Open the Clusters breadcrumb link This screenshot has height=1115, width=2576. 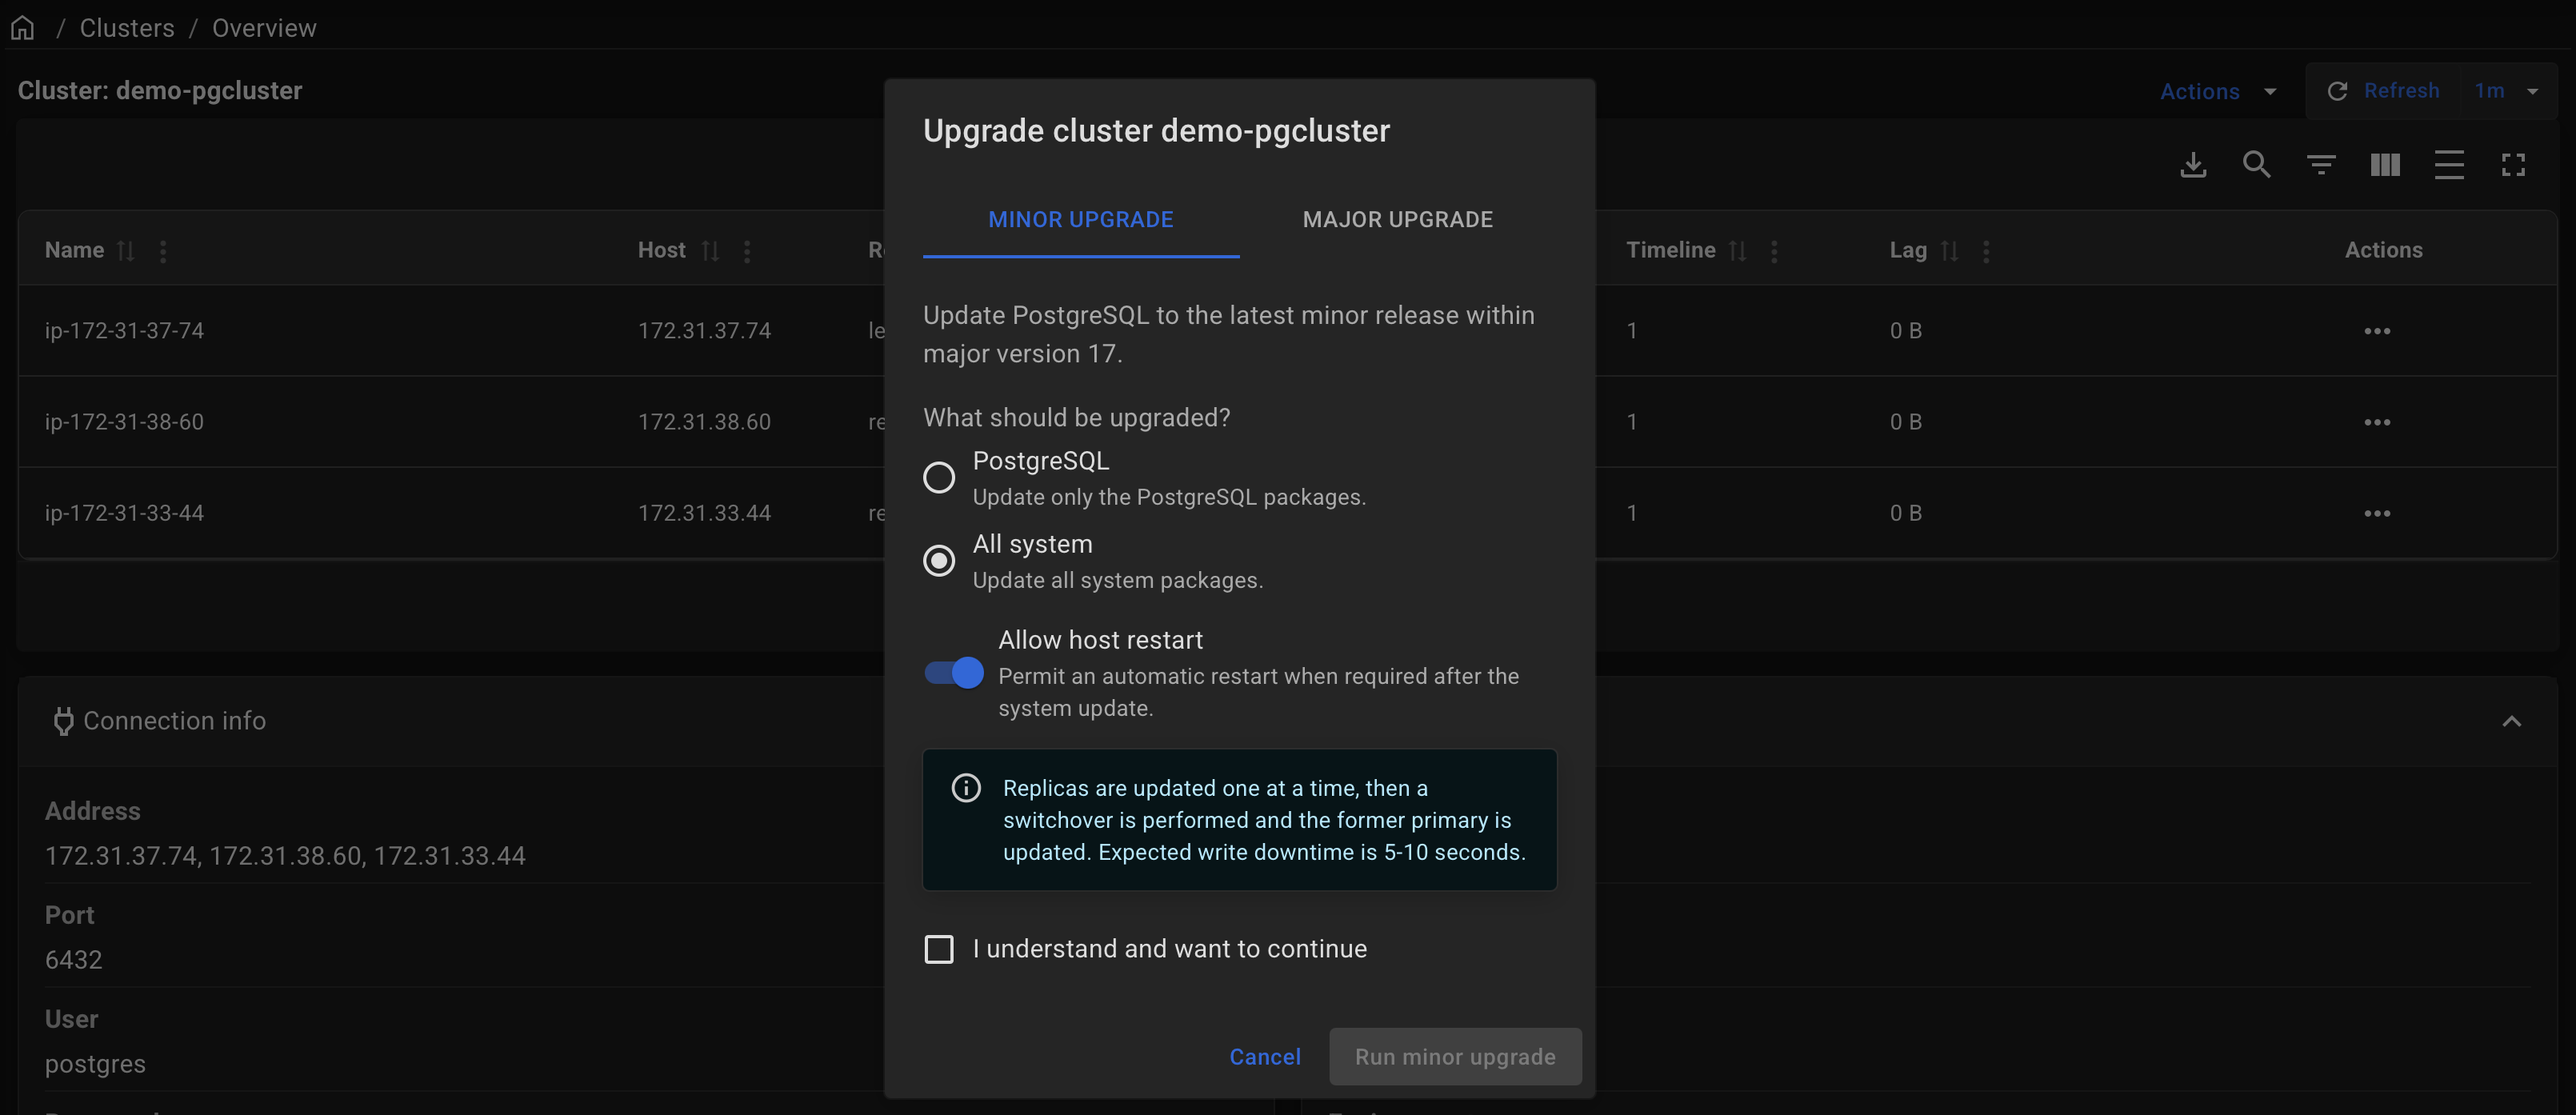(x=127, y=28)
